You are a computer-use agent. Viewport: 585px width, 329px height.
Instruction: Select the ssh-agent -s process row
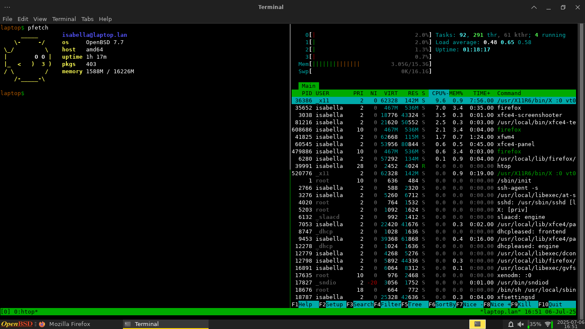coord(434,188)
